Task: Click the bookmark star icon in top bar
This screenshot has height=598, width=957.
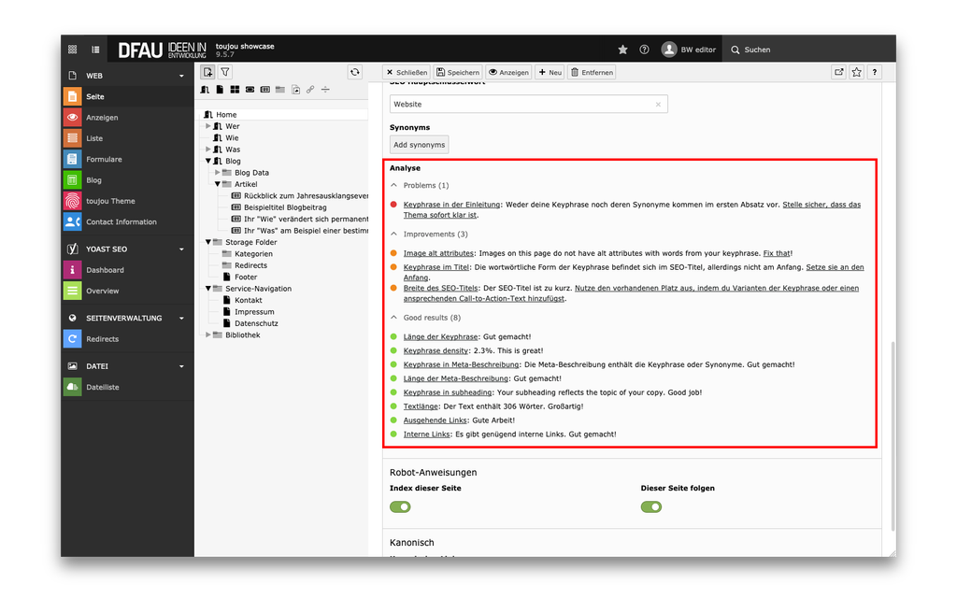Action: [623, 50]
